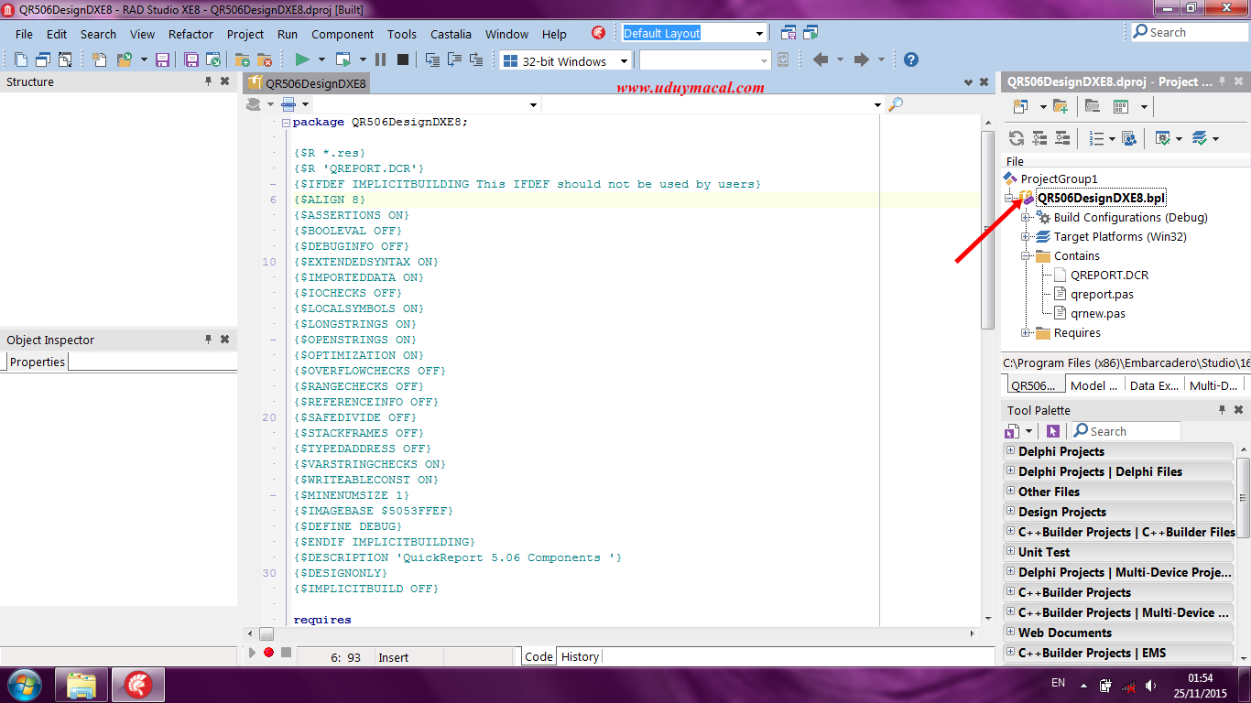Open the Windows Start menu
This screenshot has width=1251, height=703.
click(23, 684)
